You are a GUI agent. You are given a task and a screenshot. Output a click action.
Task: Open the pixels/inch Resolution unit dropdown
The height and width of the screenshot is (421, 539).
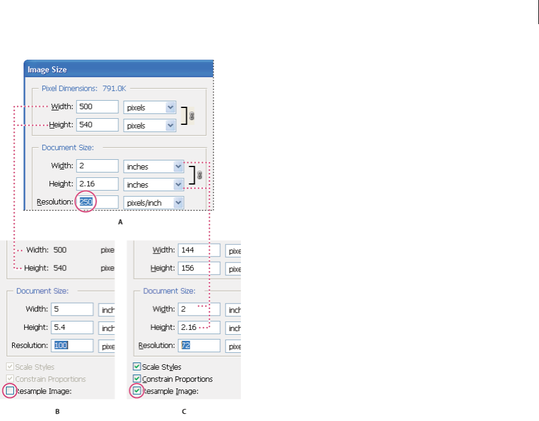pos(154,203)
